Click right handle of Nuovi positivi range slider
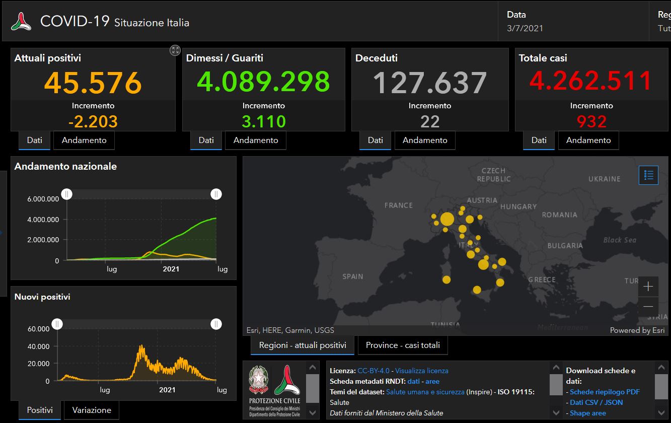The height and width of the screenshot is (423, 671). click(216, 324)
